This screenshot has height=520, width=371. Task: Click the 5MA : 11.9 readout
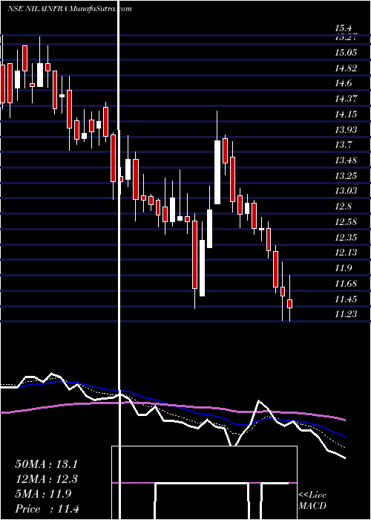click(43, 494)
